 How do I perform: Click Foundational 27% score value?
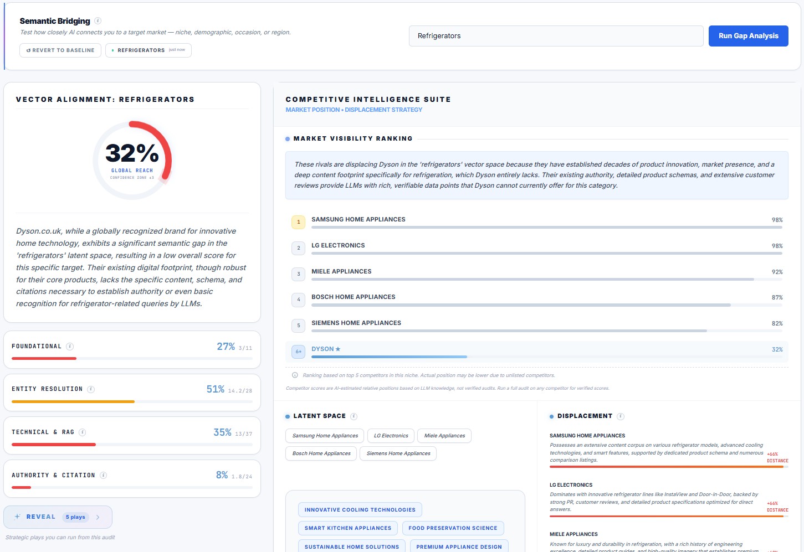226,347
